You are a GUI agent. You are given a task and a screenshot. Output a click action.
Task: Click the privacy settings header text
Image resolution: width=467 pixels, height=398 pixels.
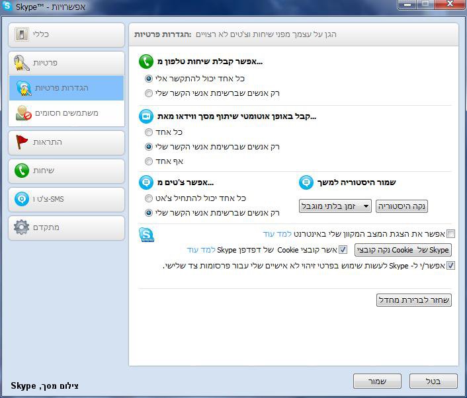[x=163, y=34]
